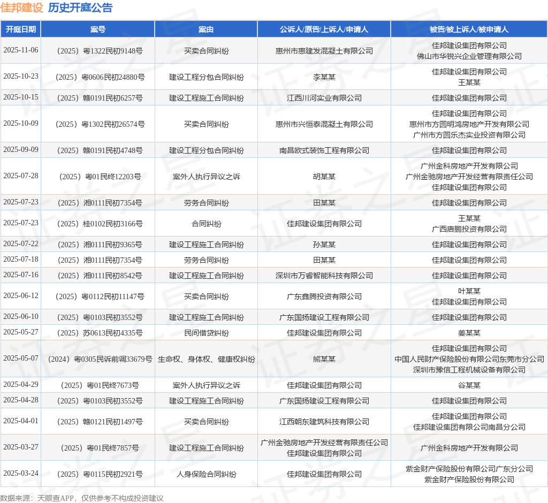The image size is (548, 503).
Task: Click plaintiff 惠州市惠建发混凝土有限公司
Action: (324, 51)
